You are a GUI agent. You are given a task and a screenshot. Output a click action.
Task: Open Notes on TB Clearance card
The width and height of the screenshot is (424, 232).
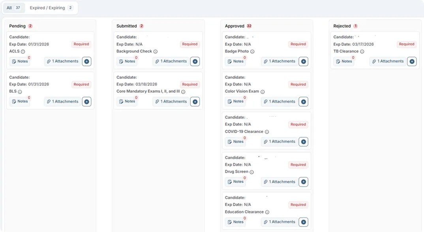tap(343, 62)
